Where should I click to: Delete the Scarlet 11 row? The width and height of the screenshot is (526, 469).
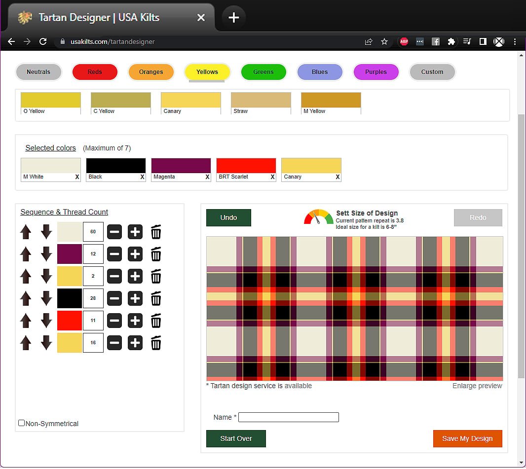tap(156, 321)
